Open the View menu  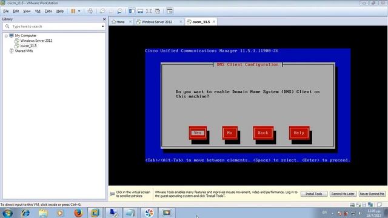pos(27,11)
